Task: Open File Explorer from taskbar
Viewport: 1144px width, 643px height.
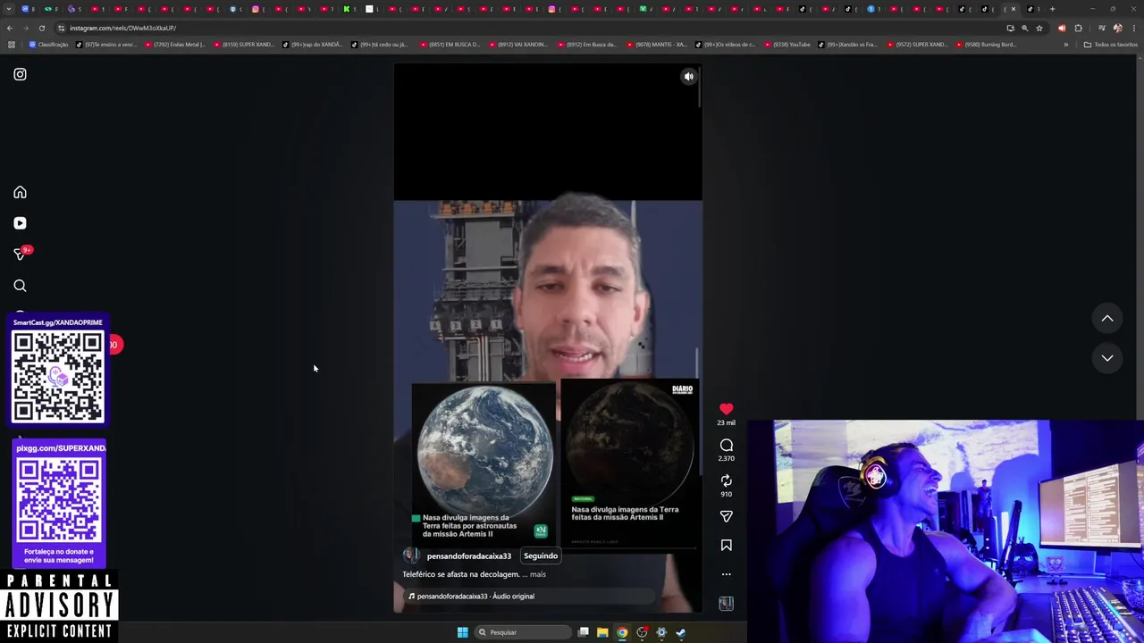Action: [x=602, y=632]
